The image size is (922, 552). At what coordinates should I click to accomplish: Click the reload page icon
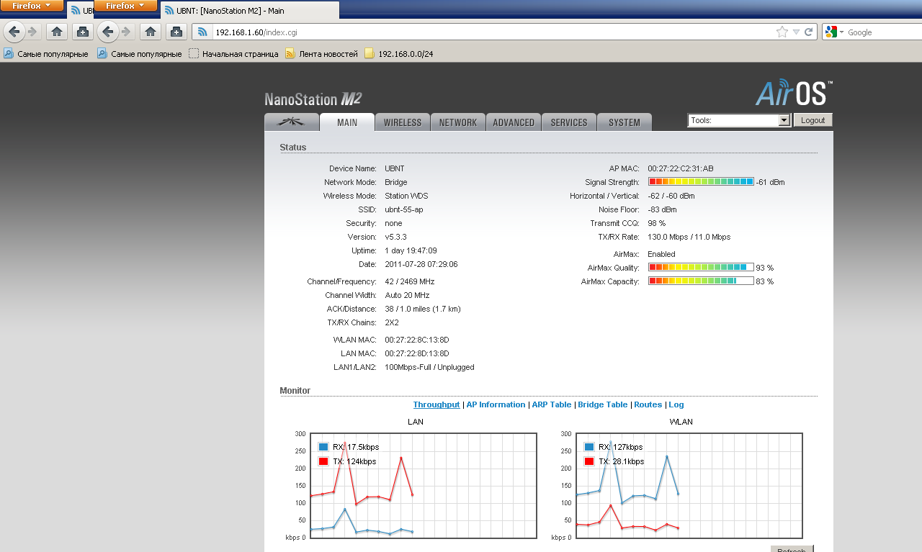pyautogui.click(x=809, y=32)
